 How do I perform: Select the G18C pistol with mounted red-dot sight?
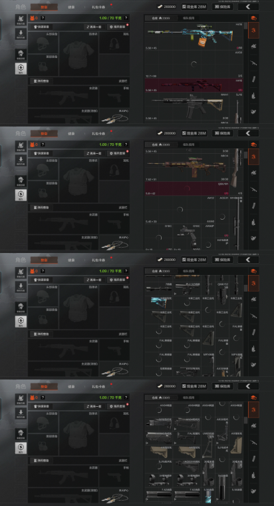point(187,237)
